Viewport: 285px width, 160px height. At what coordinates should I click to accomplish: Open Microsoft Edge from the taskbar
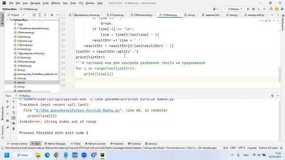click(47, 155)
